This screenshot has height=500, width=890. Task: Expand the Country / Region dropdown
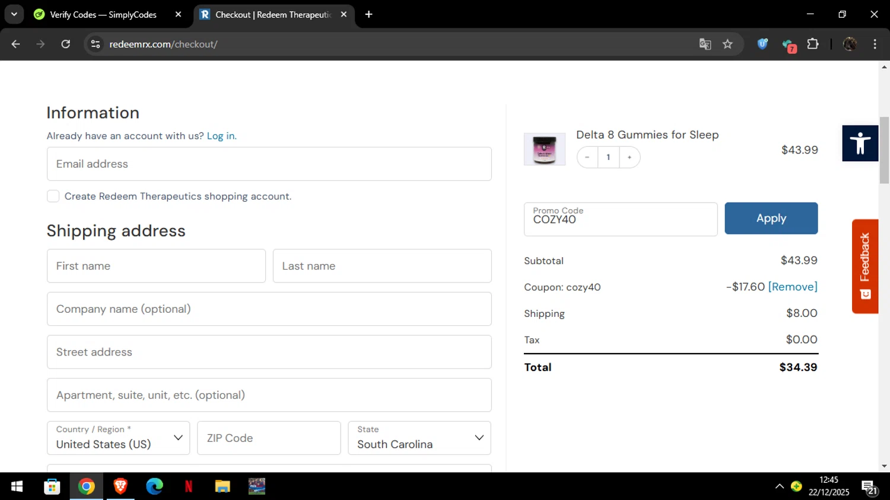pos(118,438)
